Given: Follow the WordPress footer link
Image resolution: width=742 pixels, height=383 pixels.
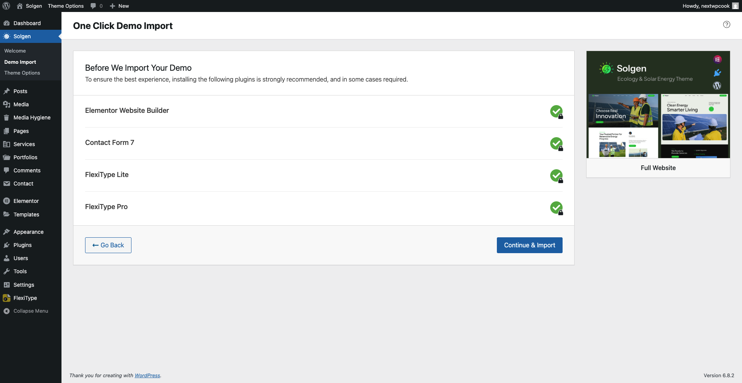Looking at the screenshot, I should (x=147, y=375).
